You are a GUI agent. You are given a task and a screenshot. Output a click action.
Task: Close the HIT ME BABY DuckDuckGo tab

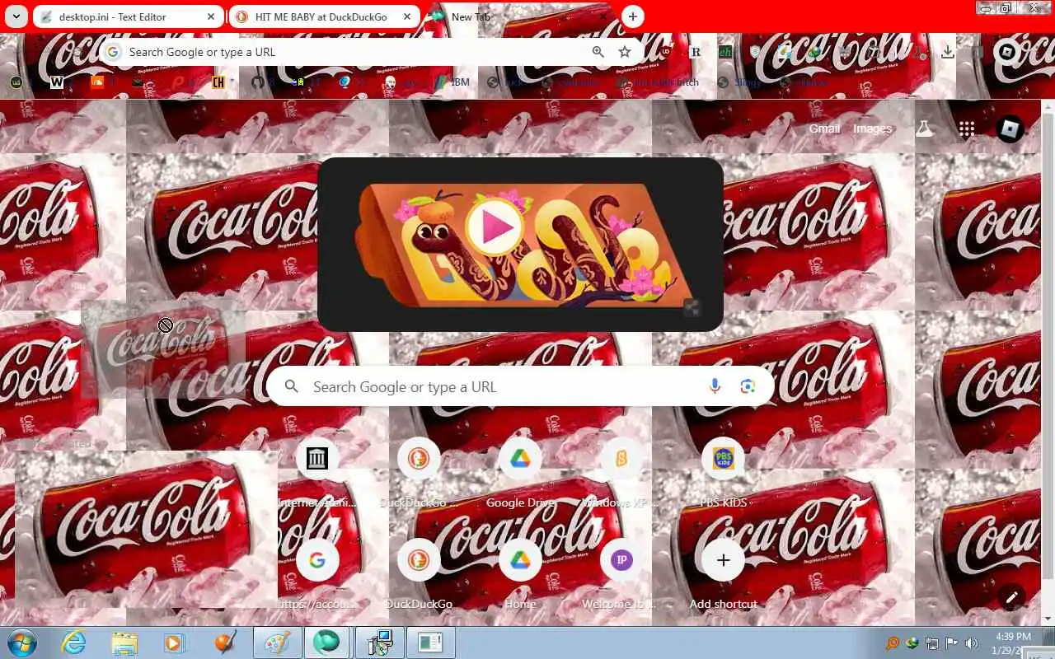[x=407, y=16]
